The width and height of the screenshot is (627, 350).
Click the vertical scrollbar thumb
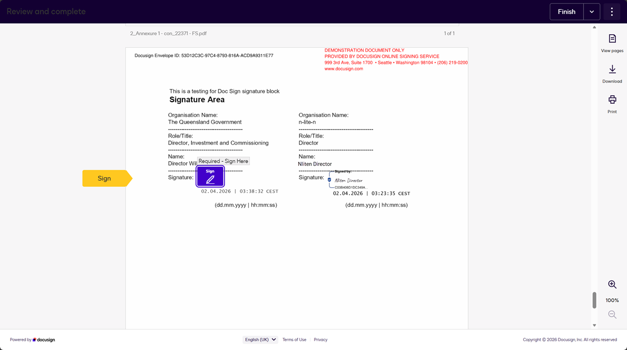click(594, 300)
